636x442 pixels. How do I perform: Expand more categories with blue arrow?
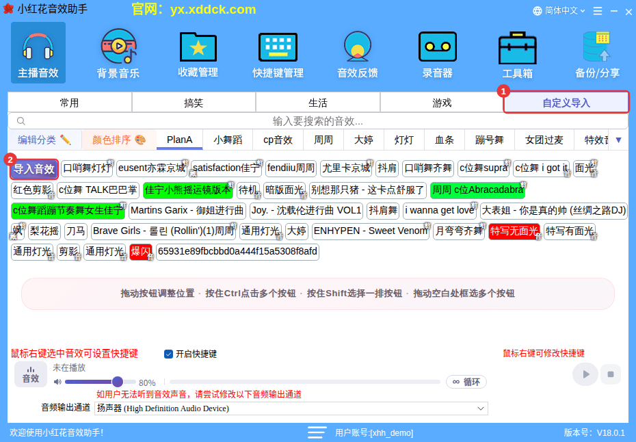[x=618, y=140]
